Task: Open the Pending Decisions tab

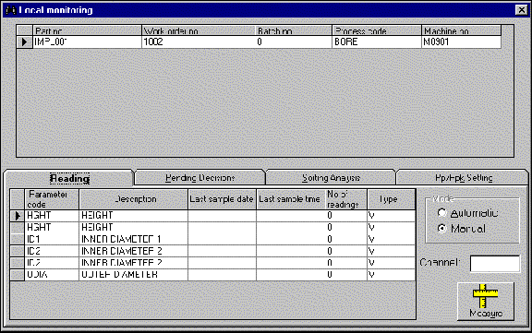Action: 199,178
